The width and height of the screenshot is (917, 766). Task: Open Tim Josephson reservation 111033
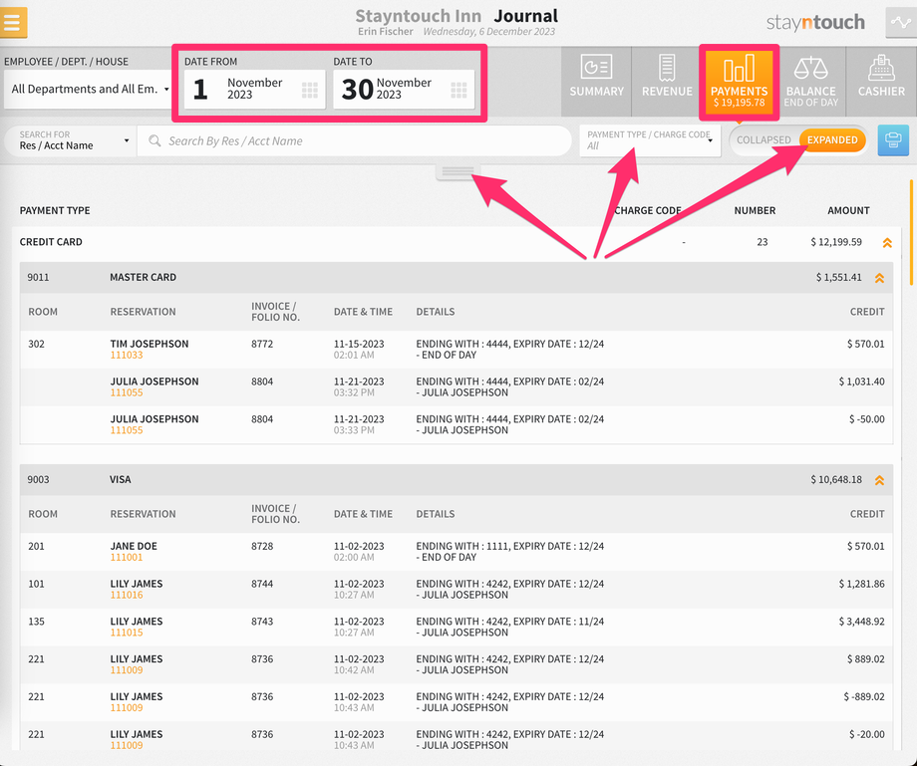click(x=127, y=356)
